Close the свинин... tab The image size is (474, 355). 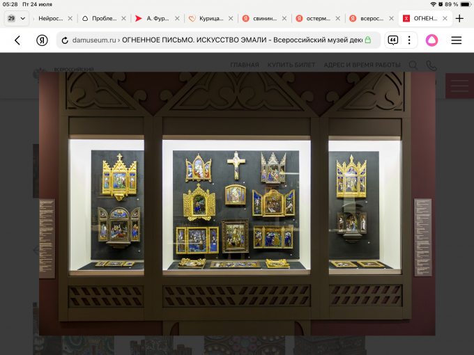(284, 18)
